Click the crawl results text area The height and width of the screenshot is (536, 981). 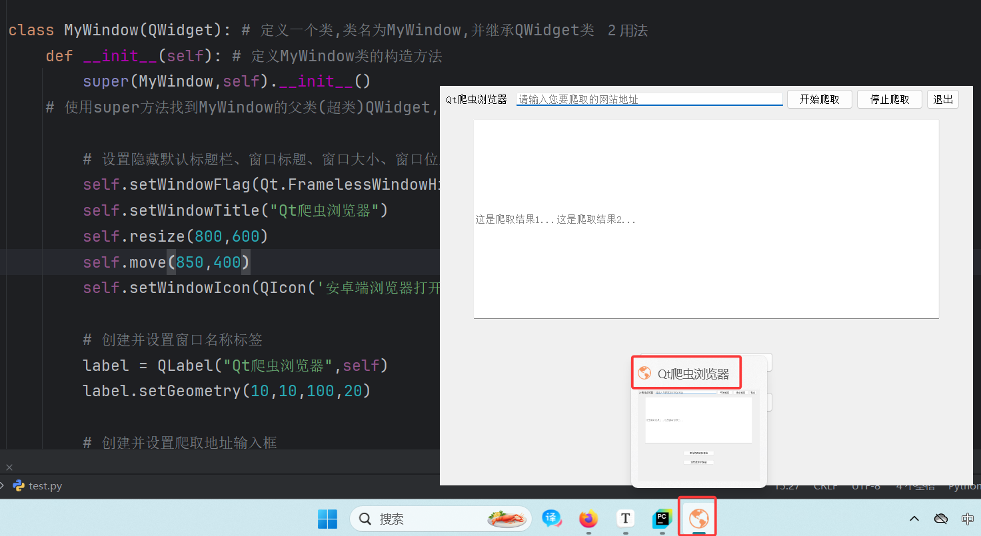click(x=706, y=219)
